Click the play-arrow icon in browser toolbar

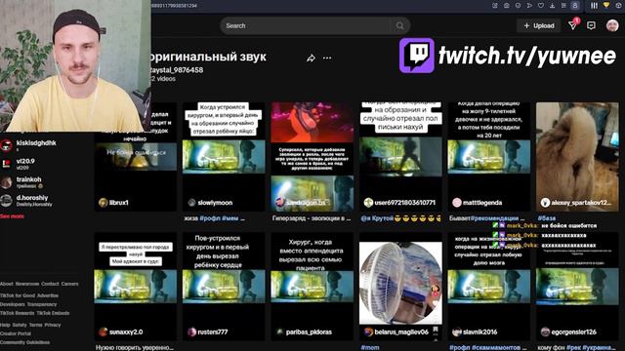click(x=529, y=5)
